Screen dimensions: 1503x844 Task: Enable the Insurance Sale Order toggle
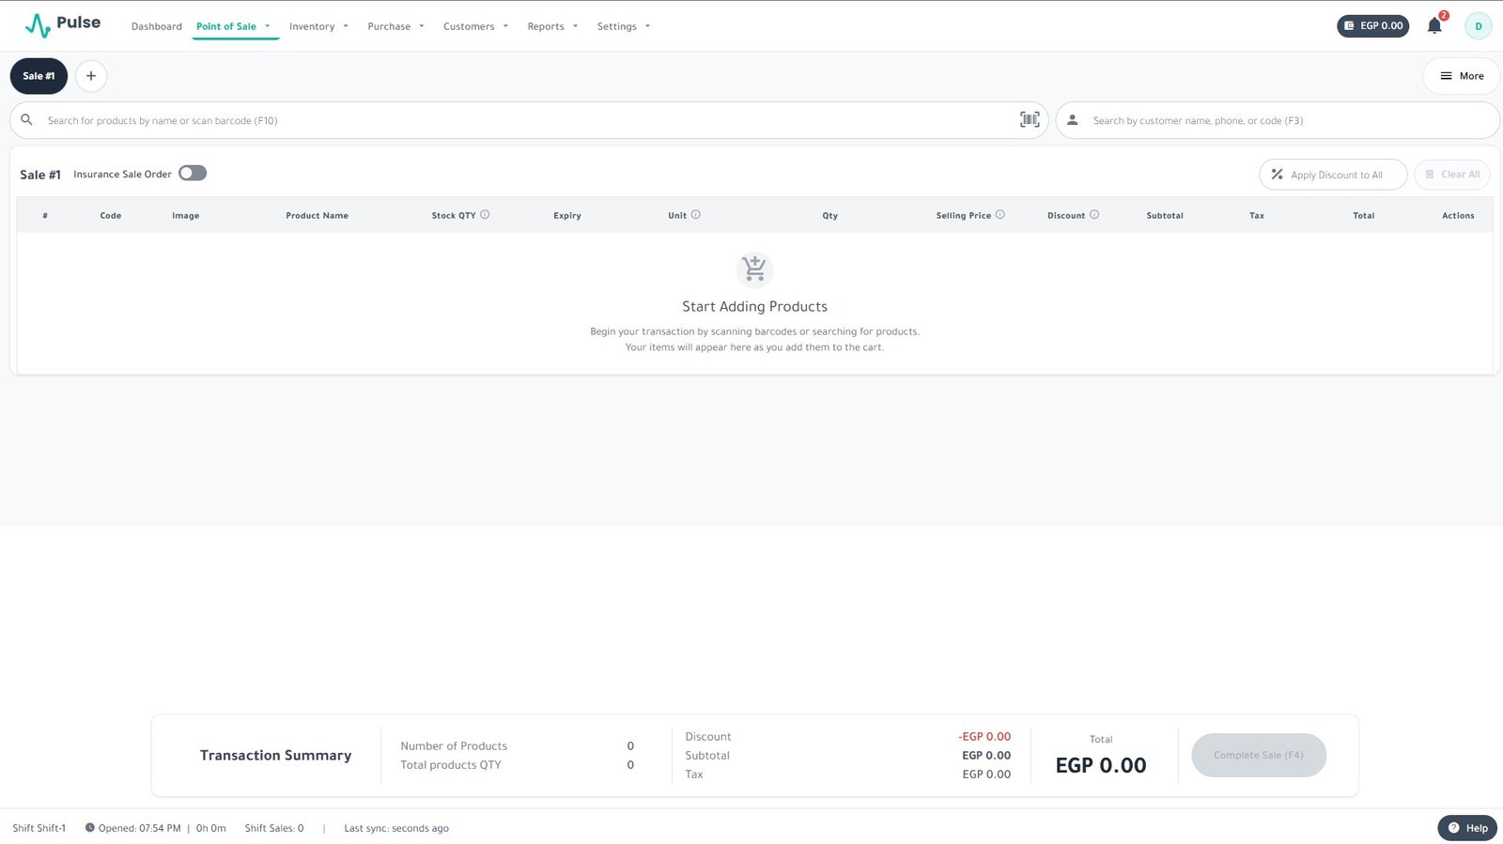click(x=193, y=174)
